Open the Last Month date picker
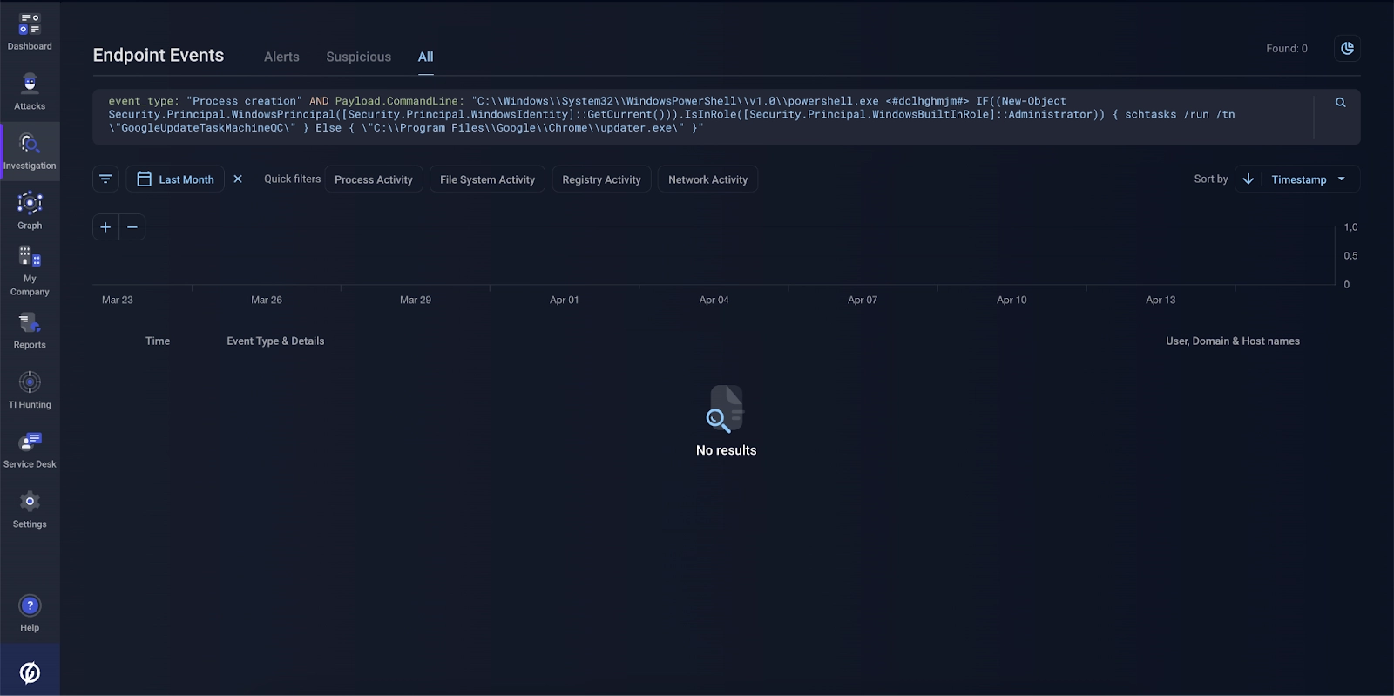This screenshot has width=1394, height=696. [x=175, y=179]
